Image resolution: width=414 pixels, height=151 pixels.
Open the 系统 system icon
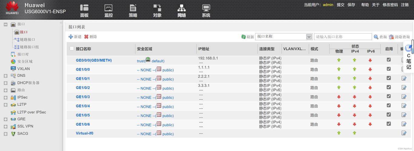point(206,8)
